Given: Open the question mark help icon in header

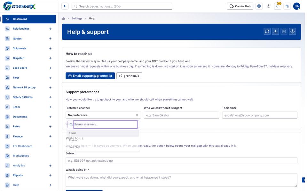Looking at the screenshot, I should coord(293,32).
